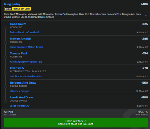The image size is (150, 129).
Task: Click the Leeds And Draw selection name
Action: pos(21,97)
